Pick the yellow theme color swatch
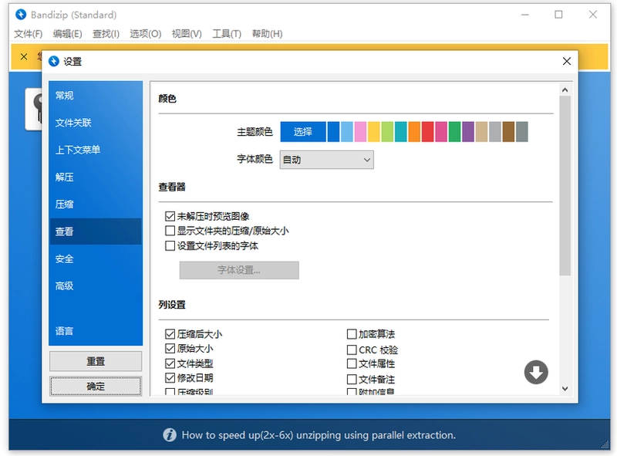This screenshot has height=456, width=617. click(374, 131)
